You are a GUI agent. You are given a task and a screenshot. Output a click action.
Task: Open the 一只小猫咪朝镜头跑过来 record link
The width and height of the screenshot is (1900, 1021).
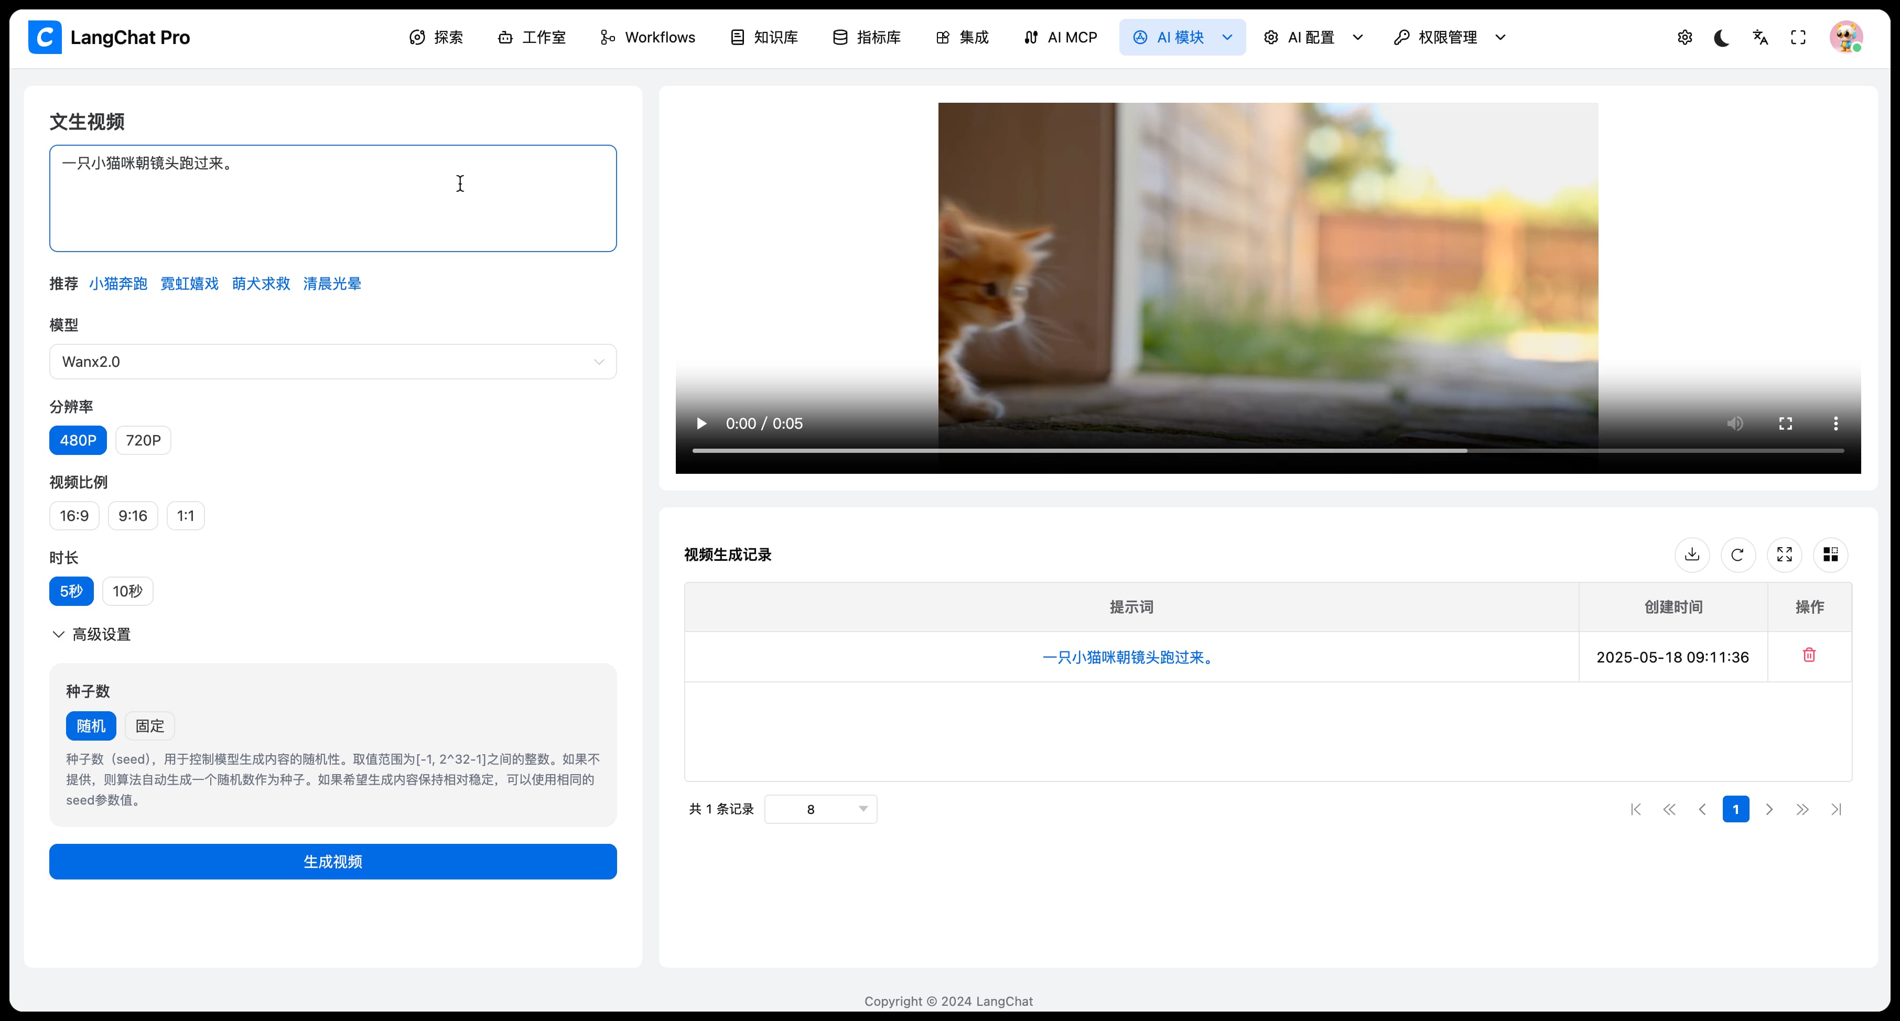point(1130,657)
